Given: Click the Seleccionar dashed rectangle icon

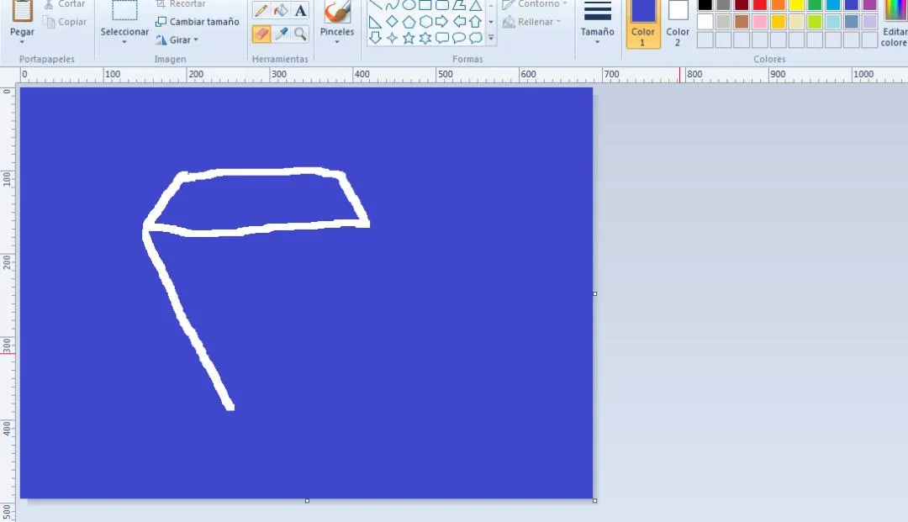Looking at the screenshot, I should click(124, 10).
